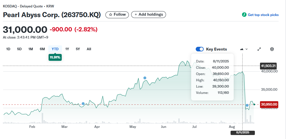Viewport: 286px width, 139px height.
Task: Switch to the 1D range tab
Action: pyautogui.click(x=8, y=49)
